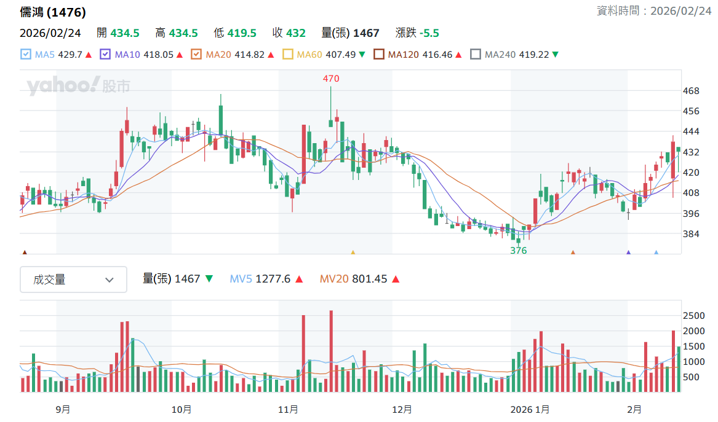Screen dimensions: 718x422
Task: Click the 儒鴻 (1476) stock title
Action: click(53, 12)
